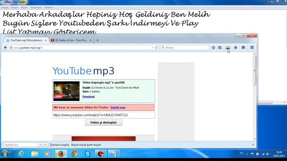Viewport: 287px width, 161px height.
Task: Open Skype from the taskbar
Action: coord(87,154)
